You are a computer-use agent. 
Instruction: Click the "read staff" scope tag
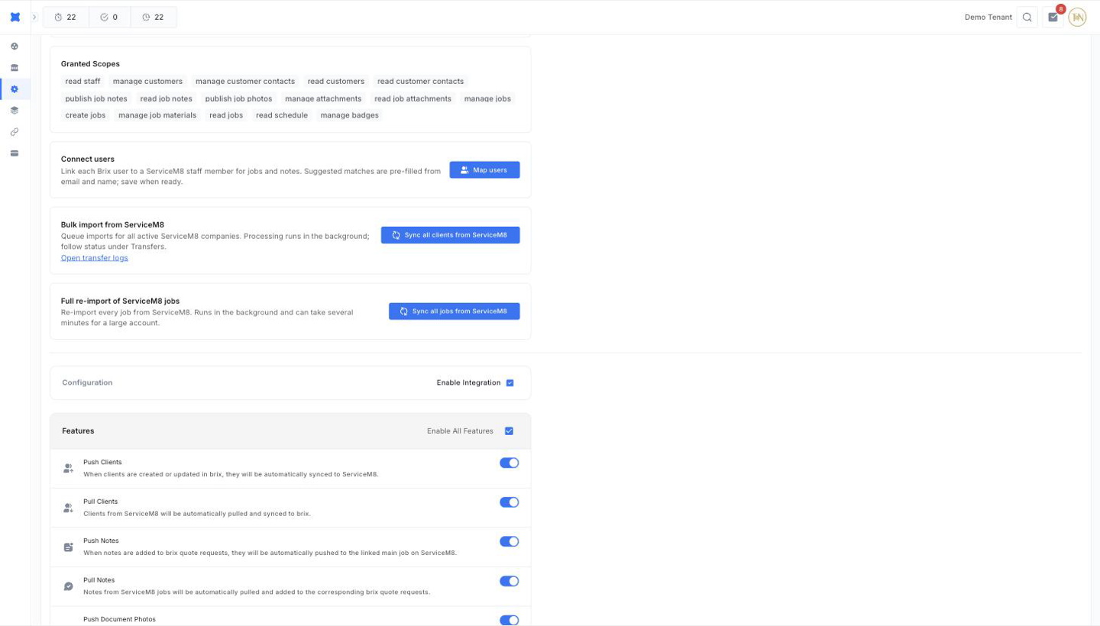click(x=82, y=81)
